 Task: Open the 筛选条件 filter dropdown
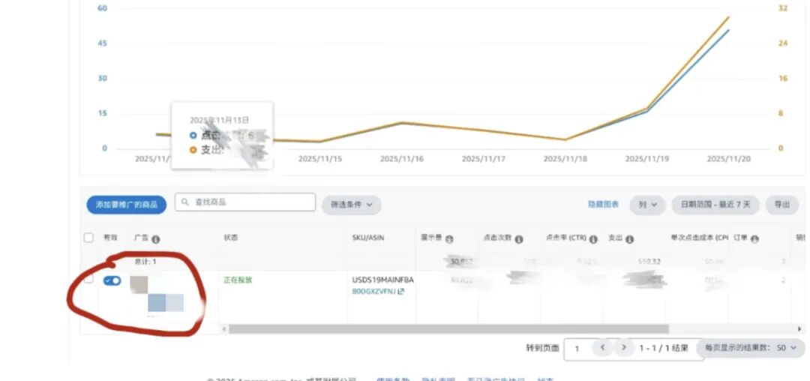point(352,204)
